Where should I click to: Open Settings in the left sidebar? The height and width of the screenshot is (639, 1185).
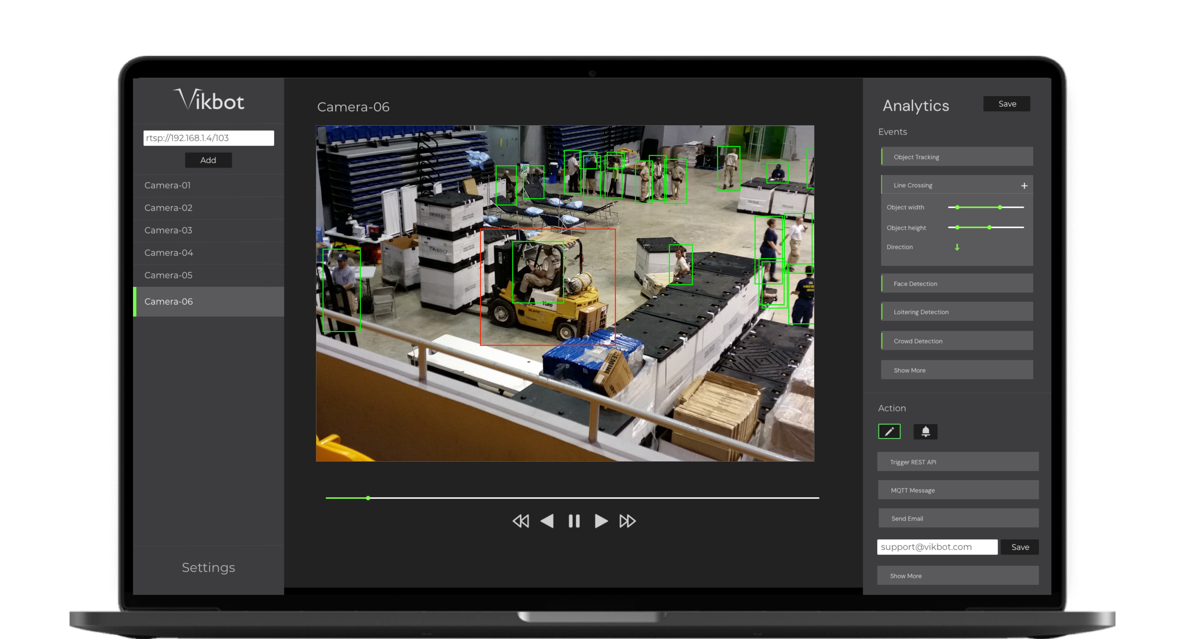tap(208, 567)
